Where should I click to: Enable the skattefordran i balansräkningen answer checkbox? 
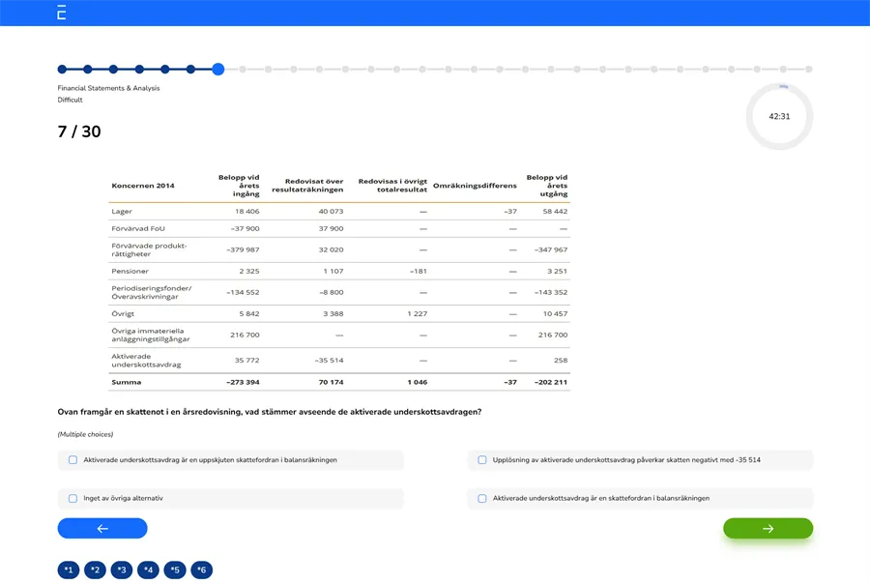click(481, 497)
